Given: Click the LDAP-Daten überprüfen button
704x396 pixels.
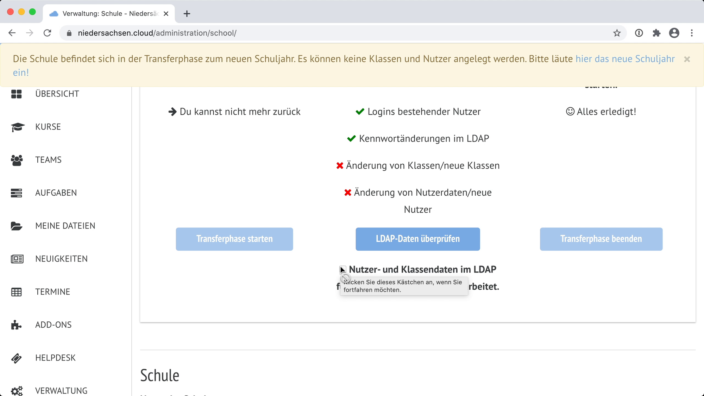Looking at the screenshot, I should click(x=417, y=239).
